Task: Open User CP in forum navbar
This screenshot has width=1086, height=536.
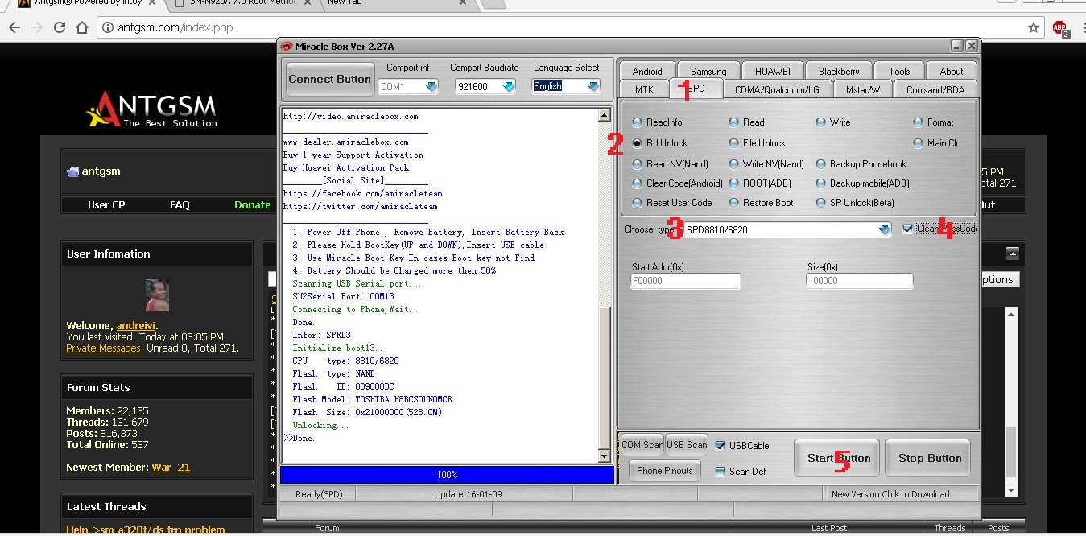Action: click(x=106, y=204)
